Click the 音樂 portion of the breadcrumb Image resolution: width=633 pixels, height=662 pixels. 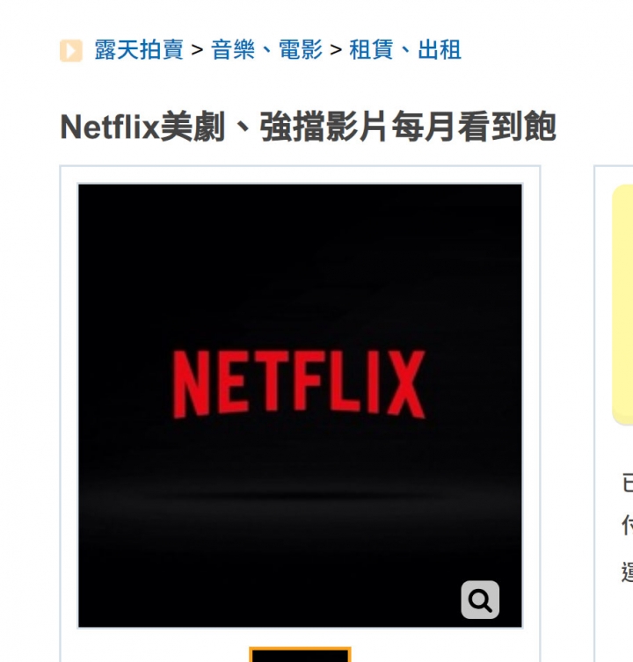pos(233,50)
